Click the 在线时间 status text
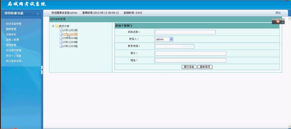Viewport: 291px width, 129px height. pos(133,13)
